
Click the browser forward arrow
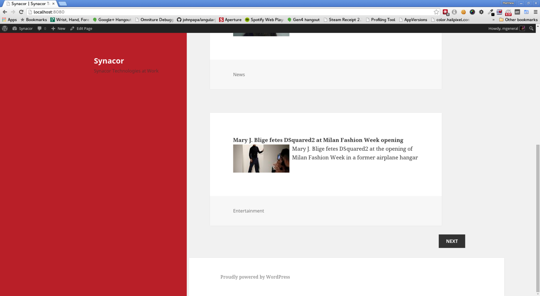(13, 12)
